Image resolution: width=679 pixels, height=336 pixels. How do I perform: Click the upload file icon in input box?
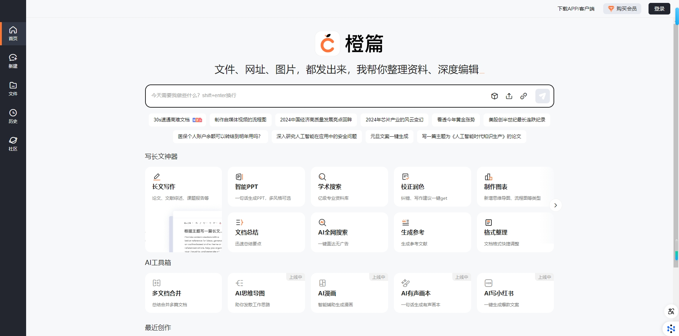tap(509, 96)
